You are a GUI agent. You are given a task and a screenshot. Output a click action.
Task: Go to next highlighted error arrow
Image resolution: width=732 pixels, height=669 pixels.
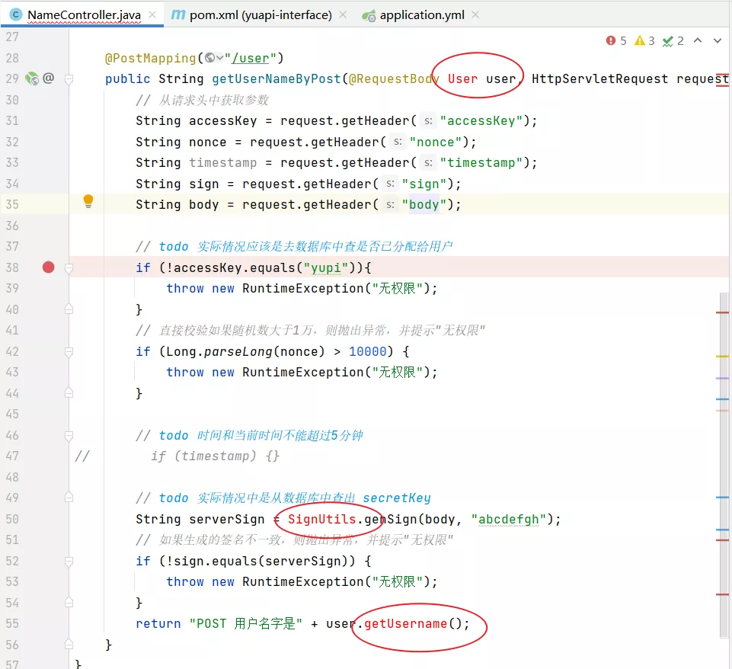pos(717,40)
